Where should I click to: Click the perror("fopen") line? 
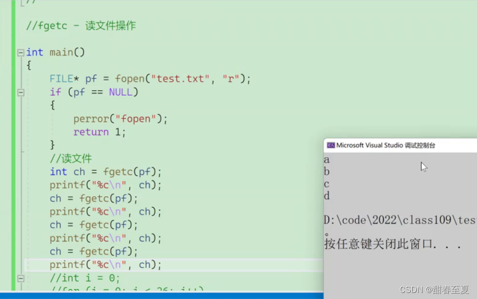coord(121,119)
